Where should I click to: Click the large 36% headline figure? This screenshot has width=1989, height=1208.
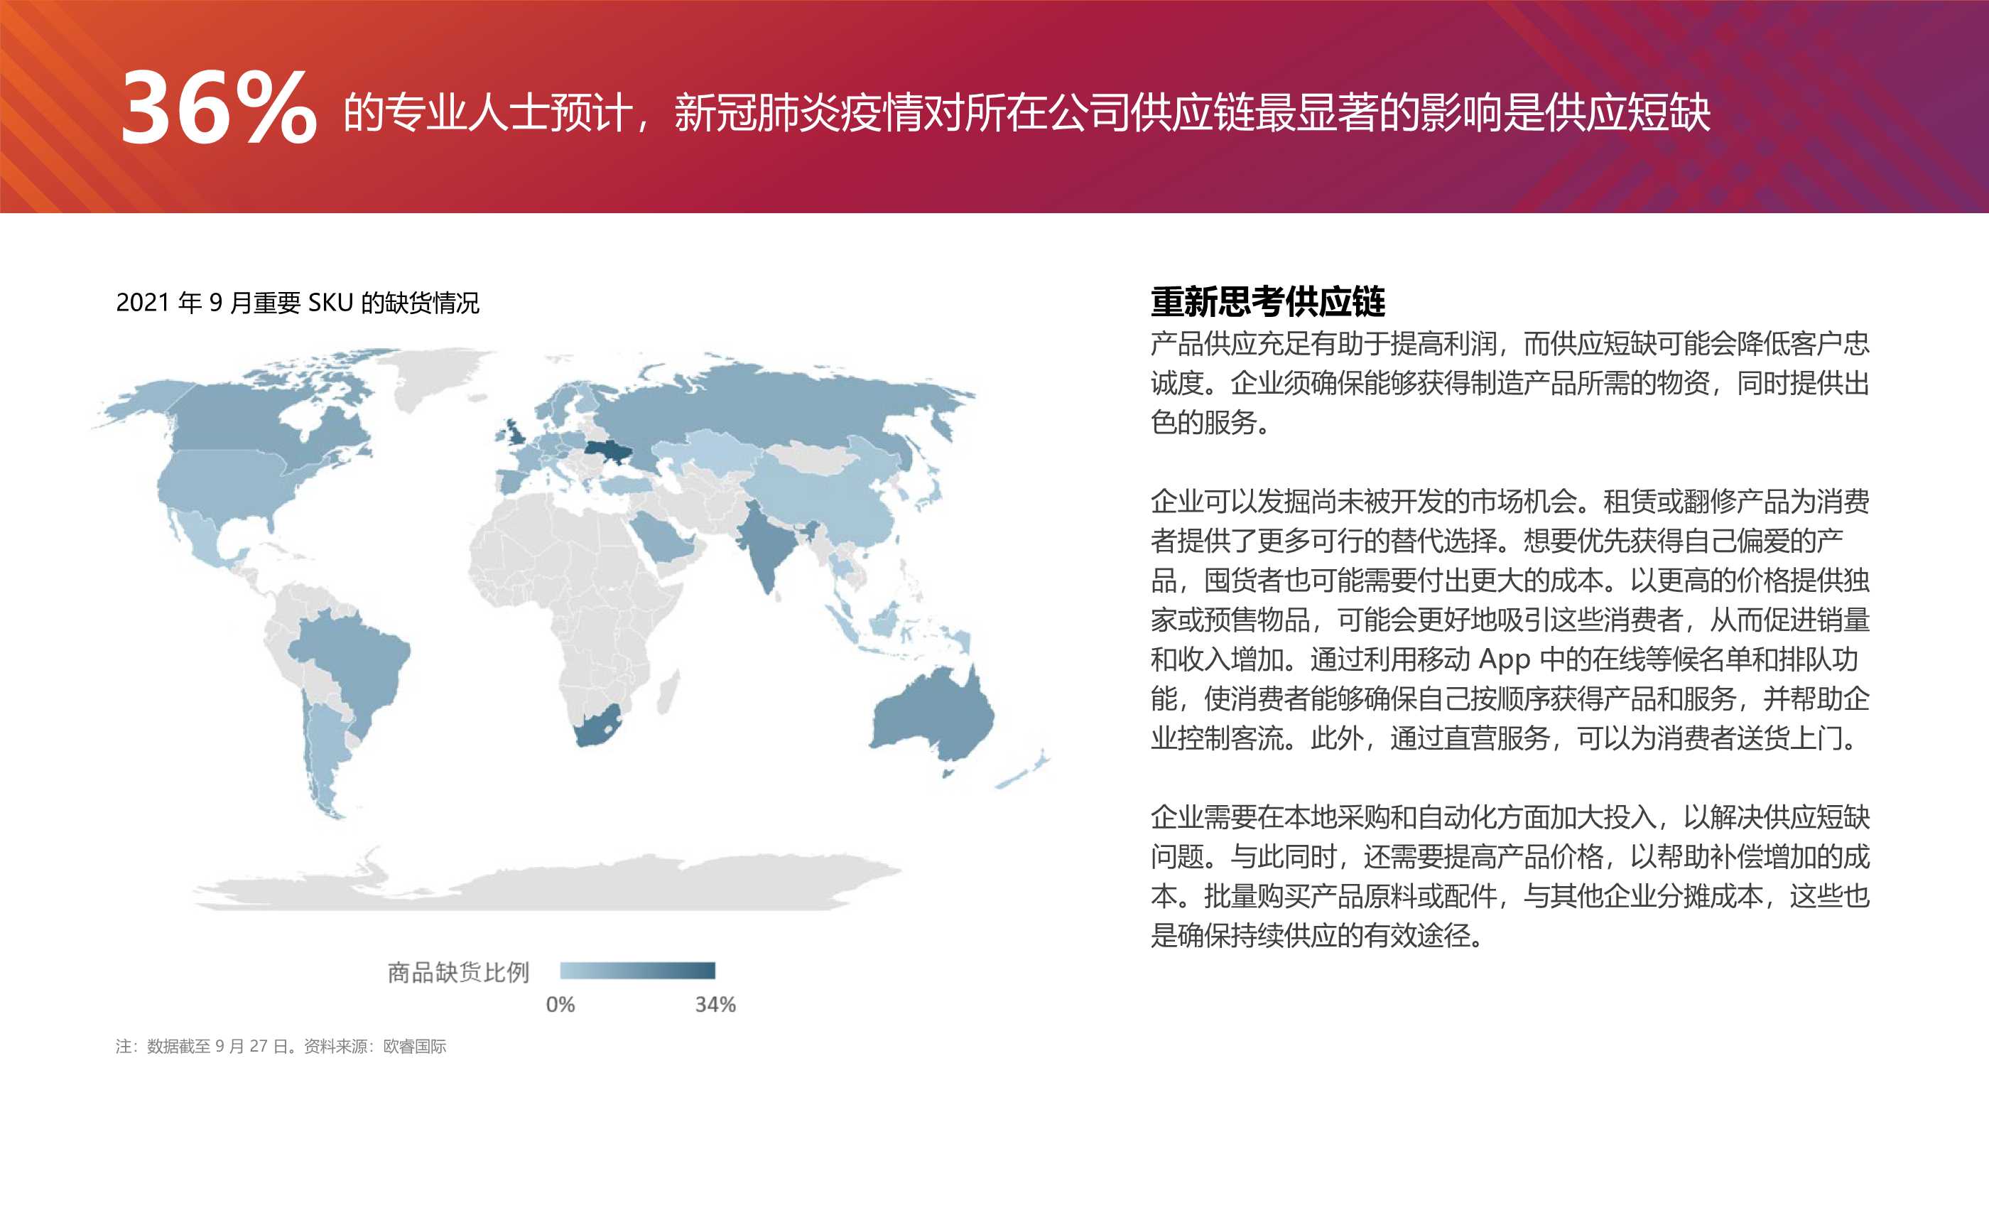coord(220,108)
